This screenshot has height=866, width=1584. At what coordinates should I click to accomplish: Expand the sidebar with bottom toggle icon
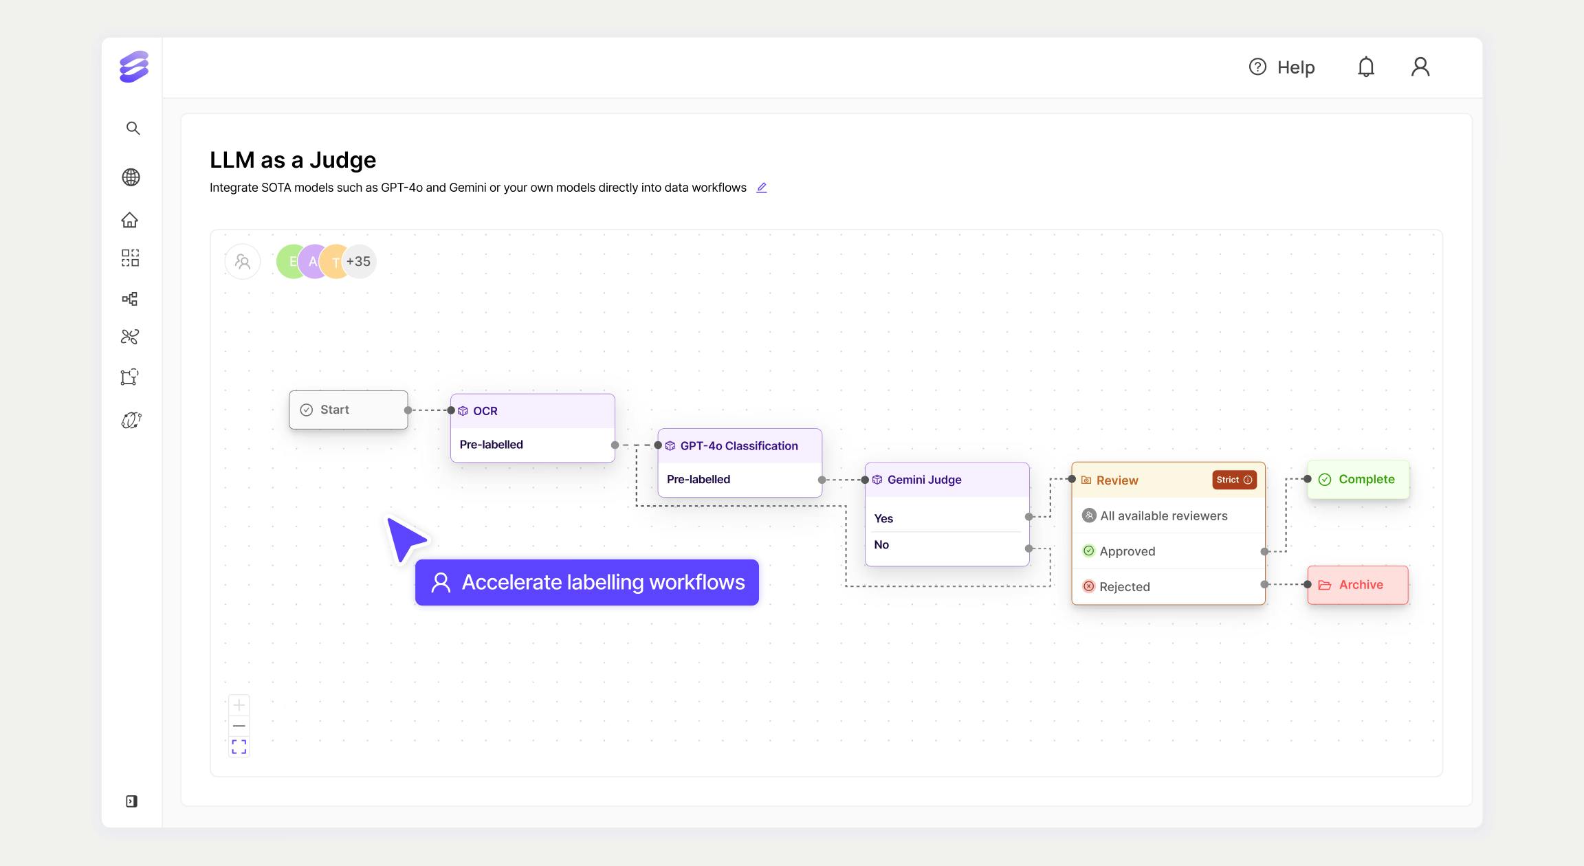pos(131,801)
